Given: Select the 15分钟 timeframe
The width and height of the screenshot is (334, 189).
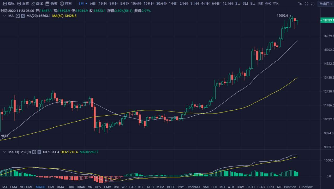Looking at the screenshot, I should 149,4.
